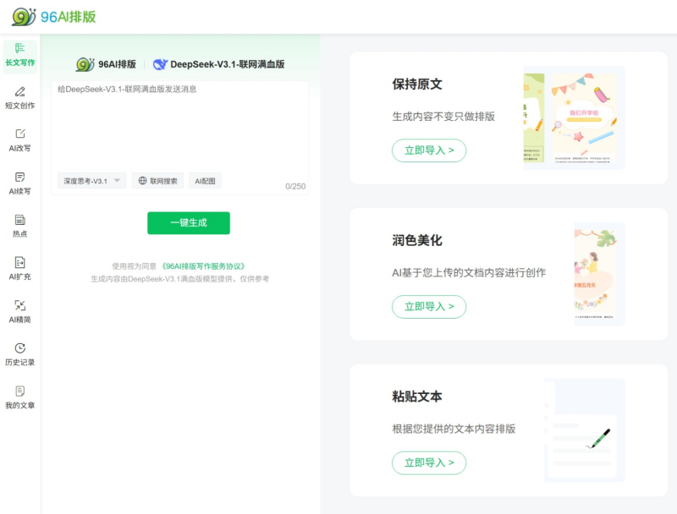Click the 一键生成 generate button

188,222
